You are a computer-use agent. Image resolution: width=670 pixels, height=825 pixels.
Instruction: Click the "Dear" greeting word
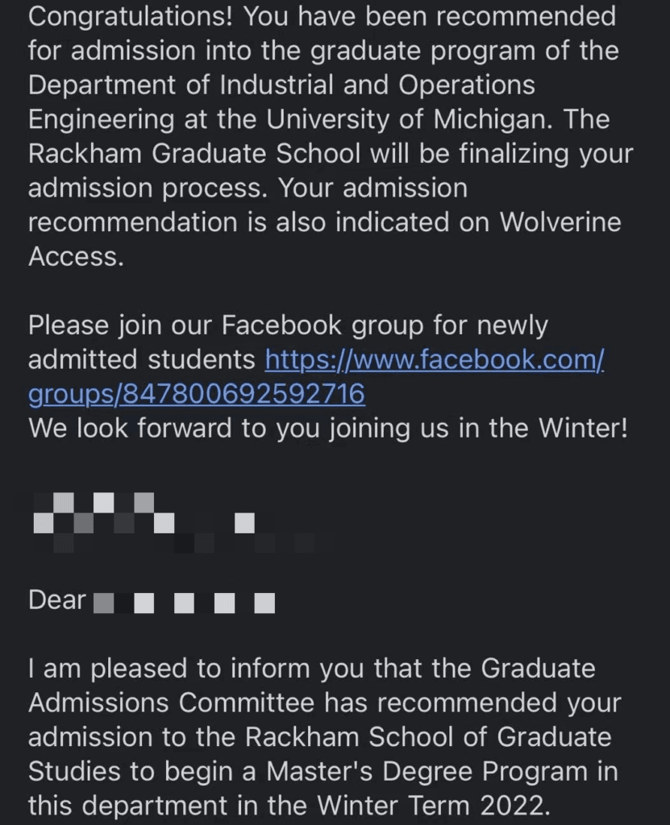56,600
